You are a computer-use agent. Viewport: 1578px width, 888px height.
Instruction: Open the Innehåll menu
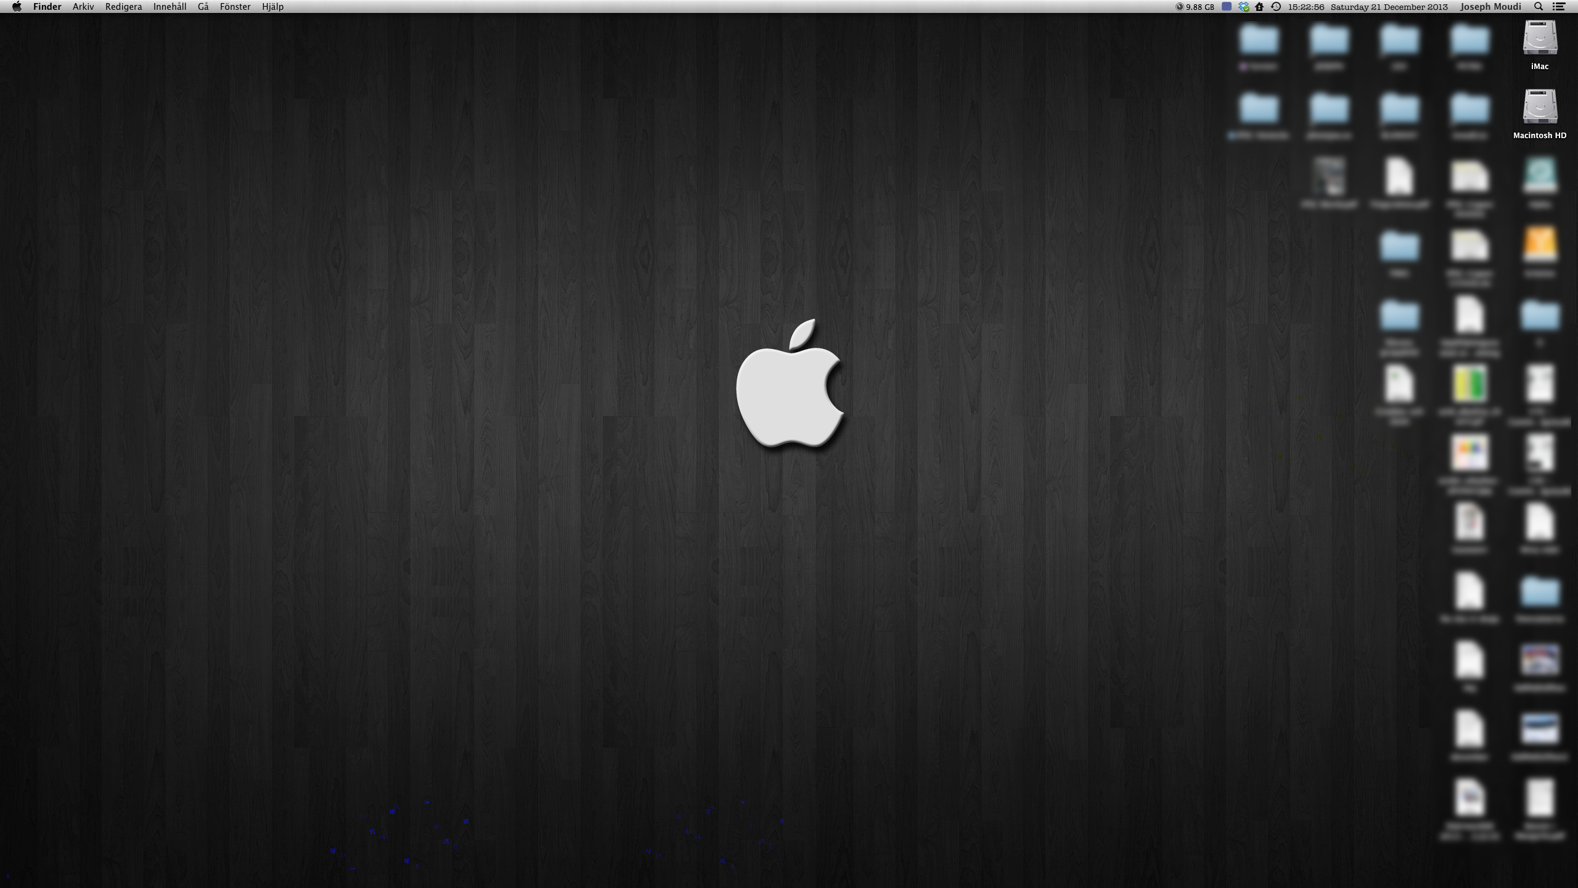click(170, 7)
